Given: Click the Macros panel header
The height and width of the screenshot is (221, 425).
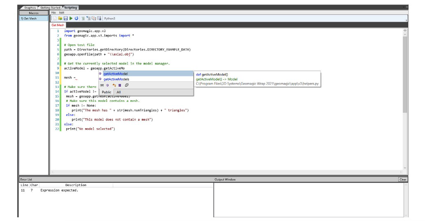Looking at the screenshot, I should click(x=34, y=13).
